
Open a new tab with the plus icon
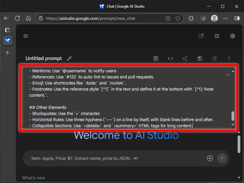pyautogui.click(x=7, y=52)
